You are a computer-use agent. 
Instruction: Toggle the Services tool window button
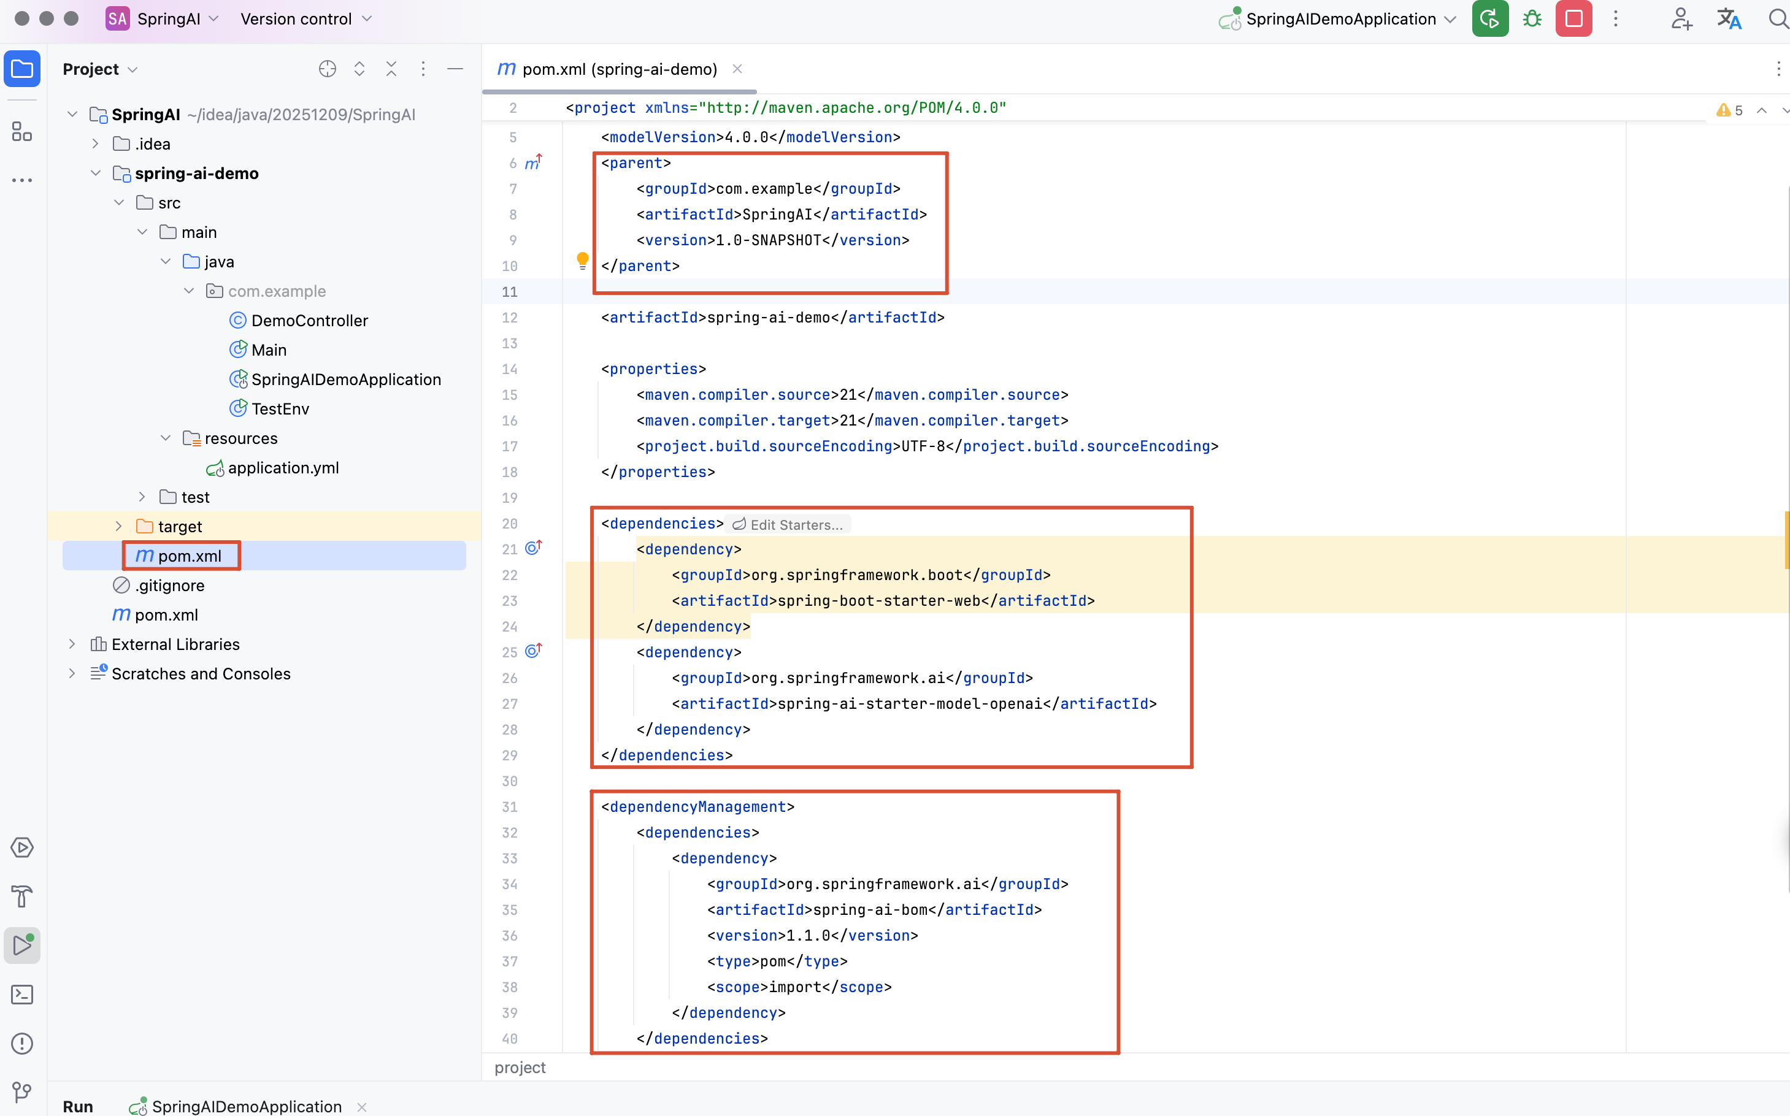point(22,847)
